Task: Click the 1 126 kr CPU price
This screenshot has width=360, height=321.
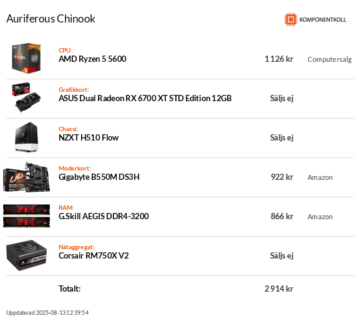Action: (279, 59)
